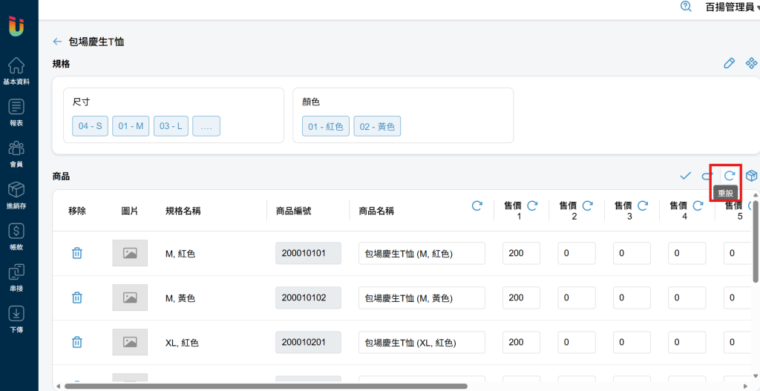The width and height of the screenshot is (760, 391).
Task: Open 進銷存 in the sidebar
Action: 16,195
